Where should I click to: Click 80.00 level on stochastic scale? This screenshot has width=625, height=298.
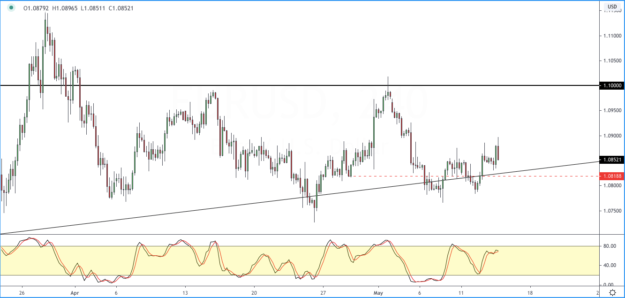click(x=609, y=245)
